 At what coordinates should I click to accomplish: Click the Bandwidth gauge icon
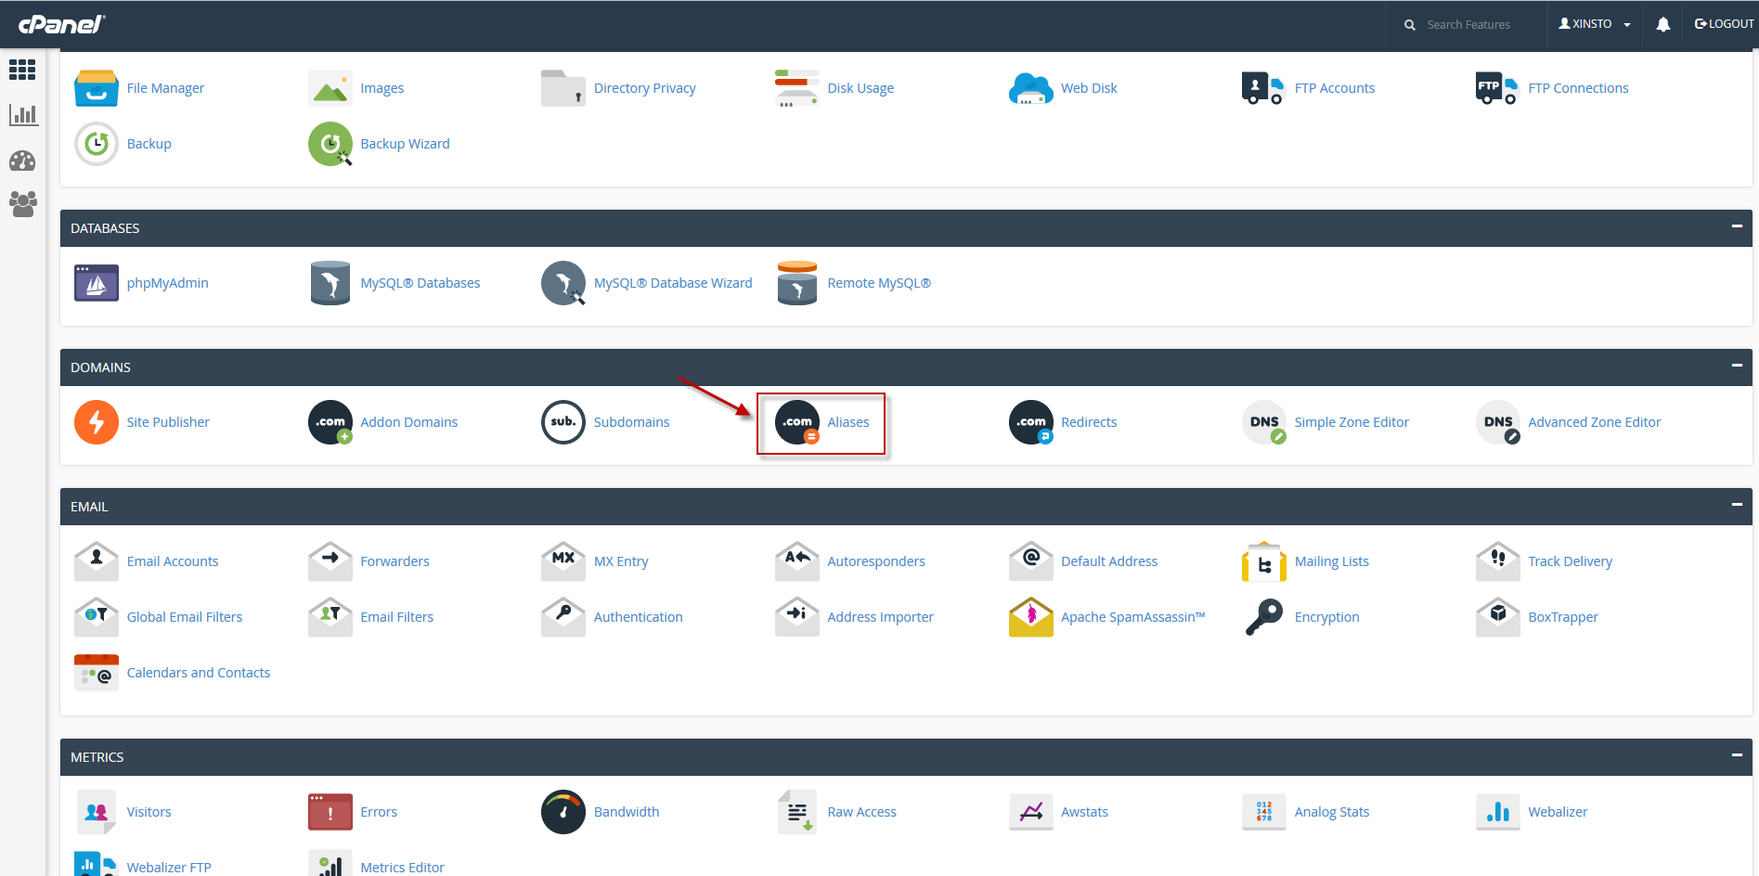[563, 812]
